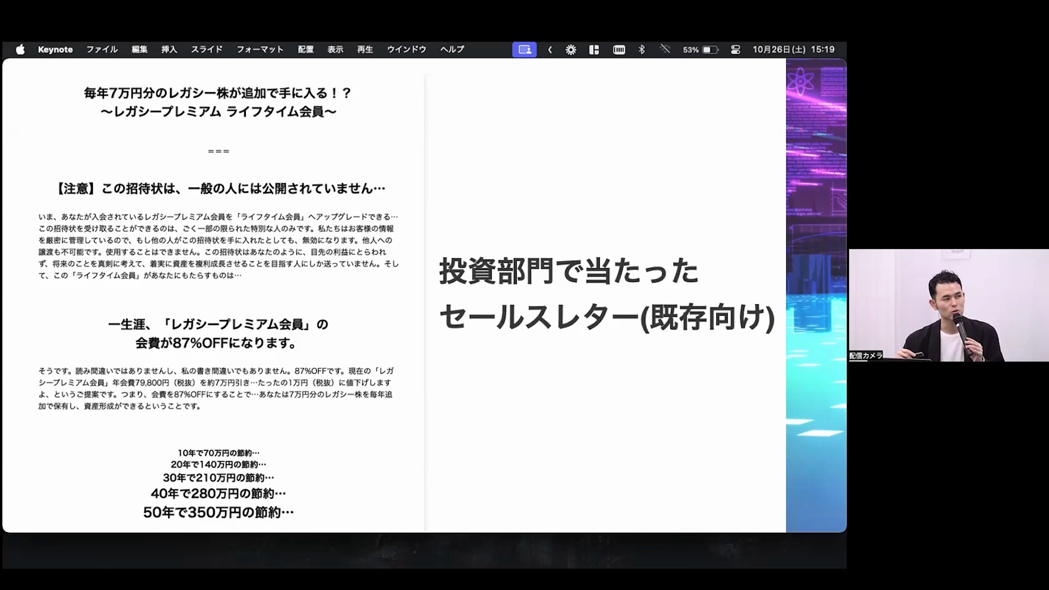Open the 再生 menu

click(x=365, y=50)
